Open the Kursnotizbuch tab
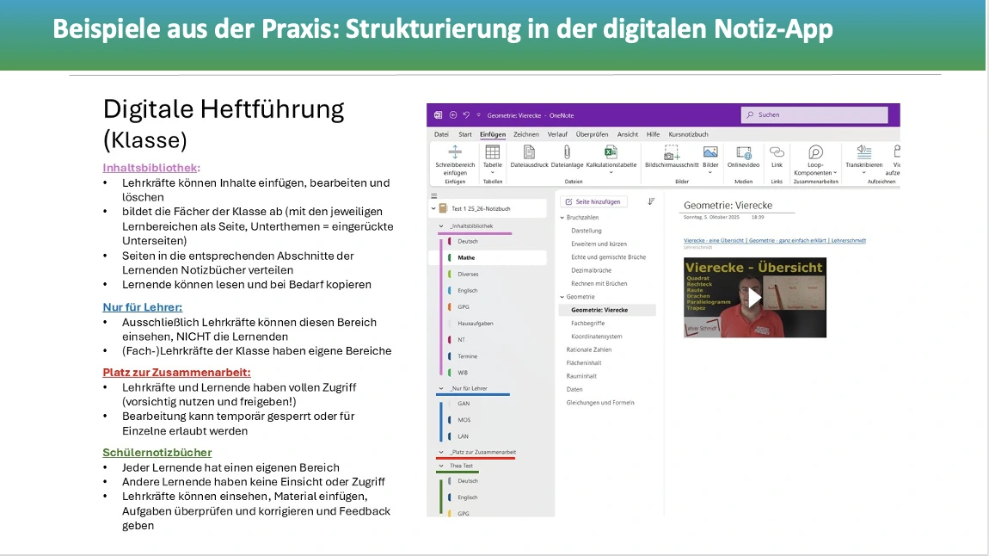 [688, 134]
